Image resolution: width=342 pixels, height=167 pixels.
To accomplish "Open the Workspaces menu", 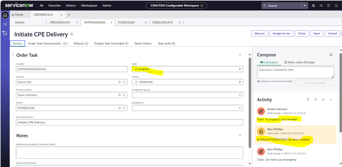I will click(x=89, y=5).
